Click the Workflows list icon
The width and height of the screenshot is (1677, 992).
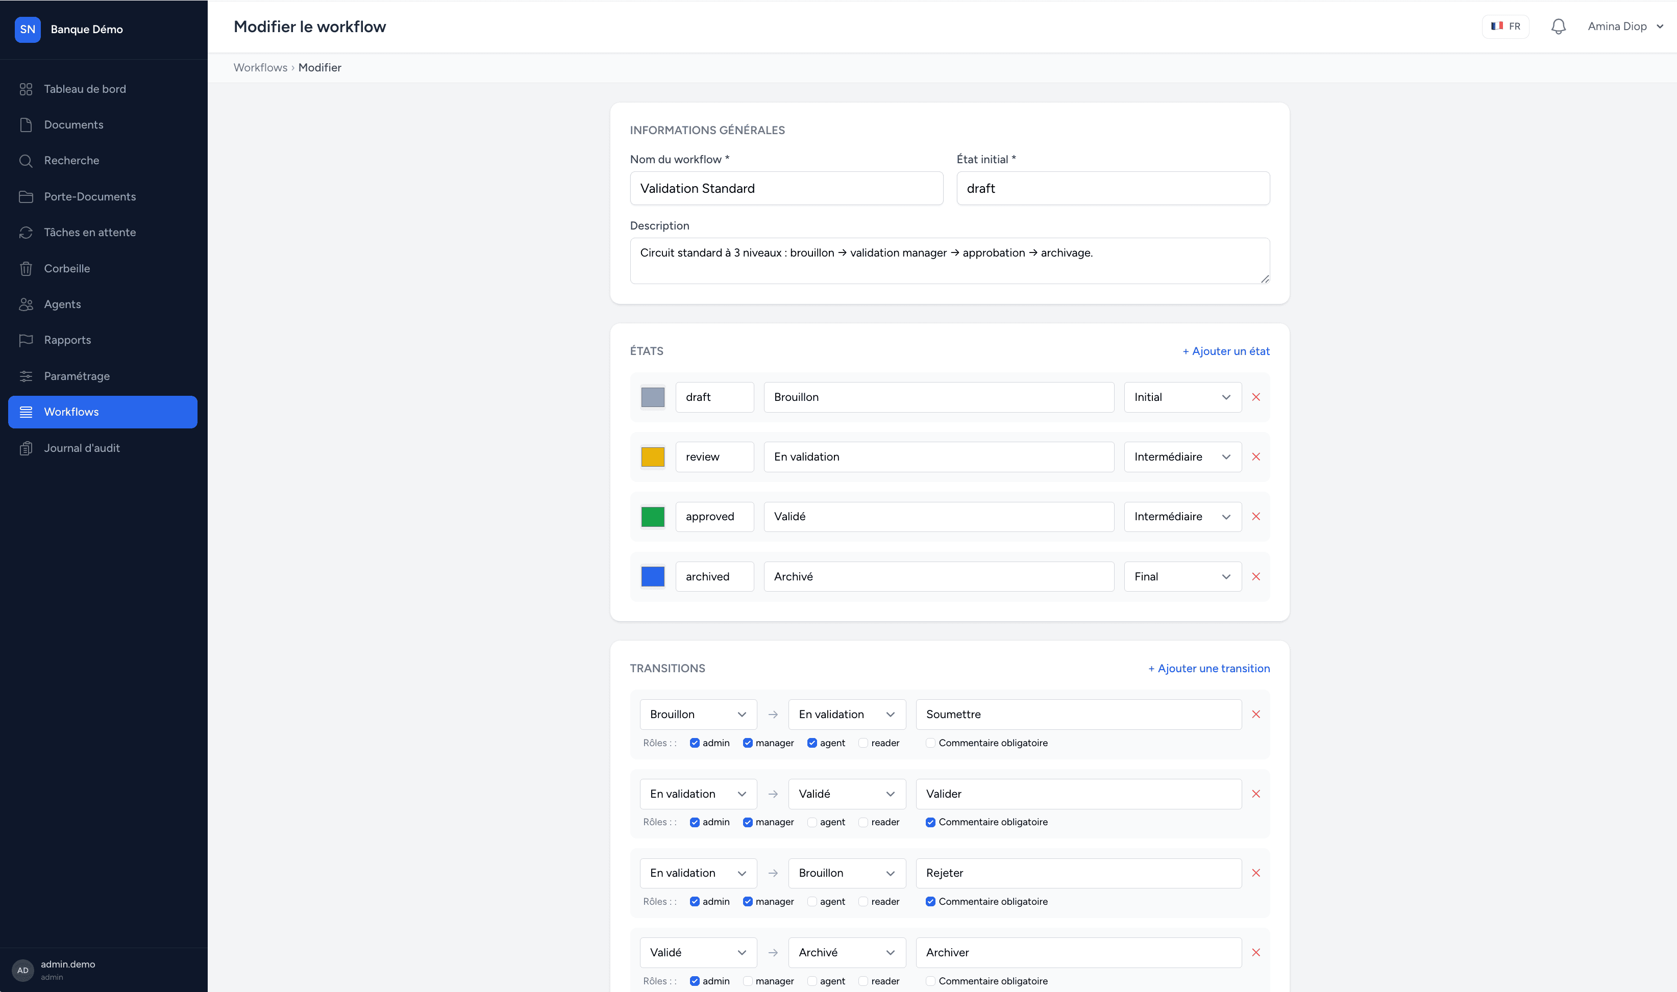[x=26, y=412]
